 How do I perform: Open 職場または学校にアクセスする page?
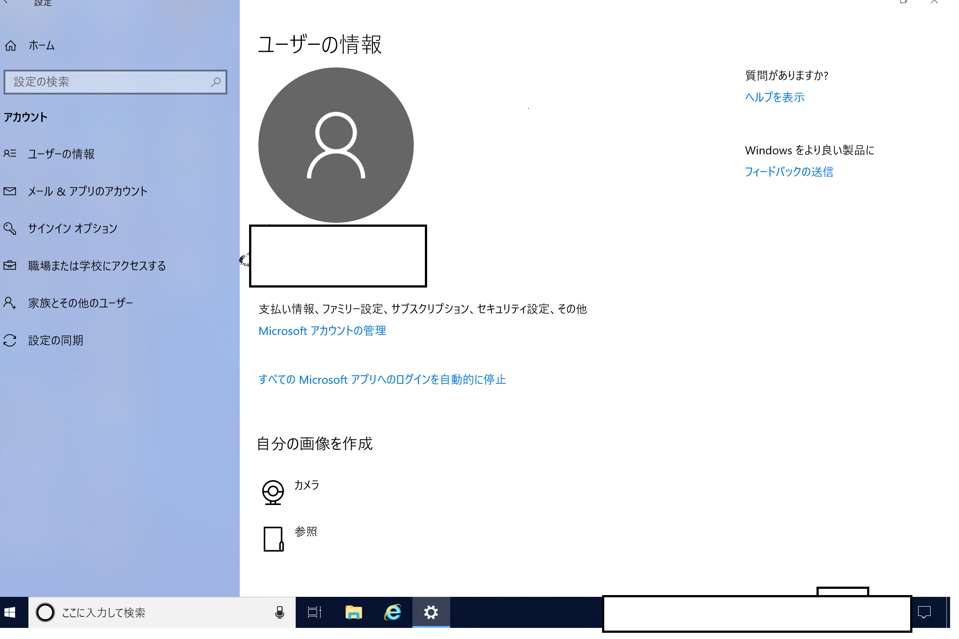click(97, 266)
